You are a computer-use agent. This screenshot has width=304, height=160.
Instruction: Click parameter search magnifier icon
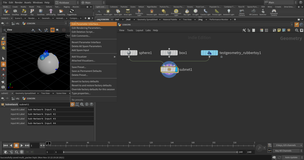(82, 104)
